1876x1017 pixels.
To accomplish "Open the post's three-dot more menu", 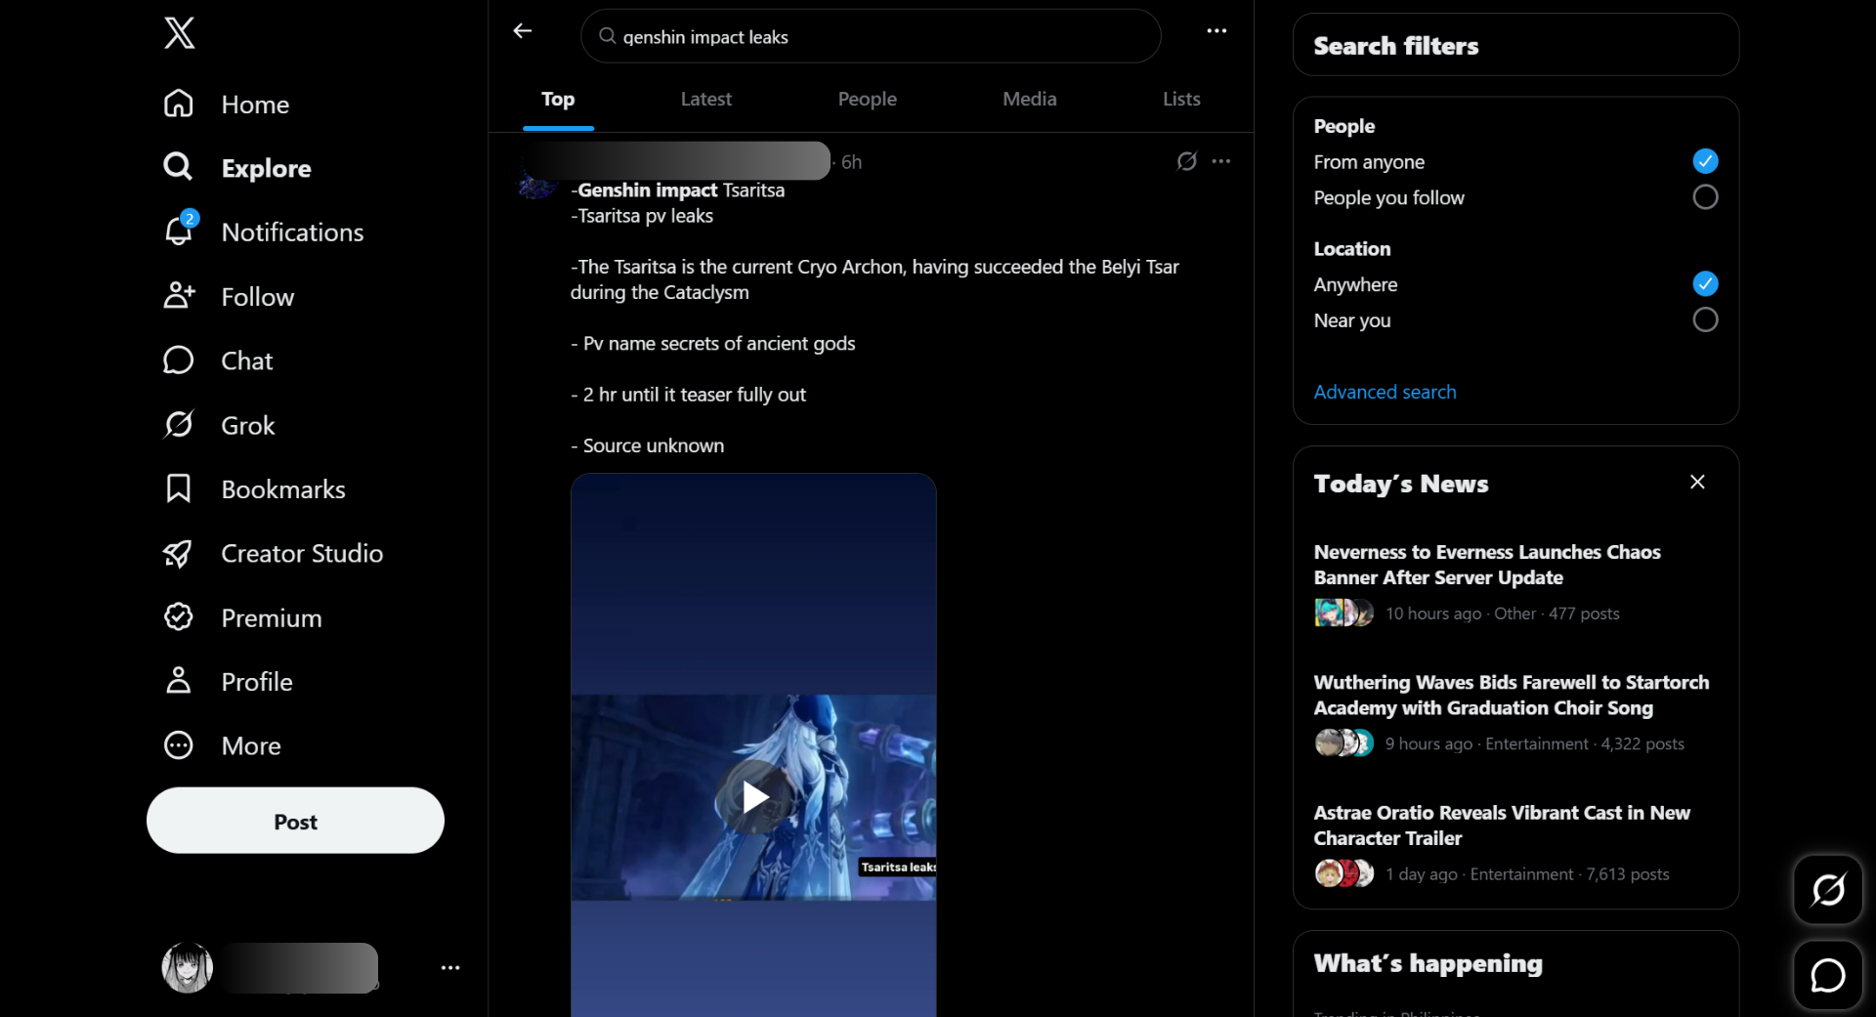I will click(1221, 161).
